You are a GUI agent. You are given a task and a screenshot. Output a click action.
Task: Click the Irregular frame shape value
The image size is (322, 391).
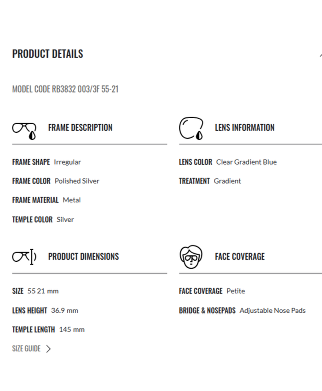67,162
